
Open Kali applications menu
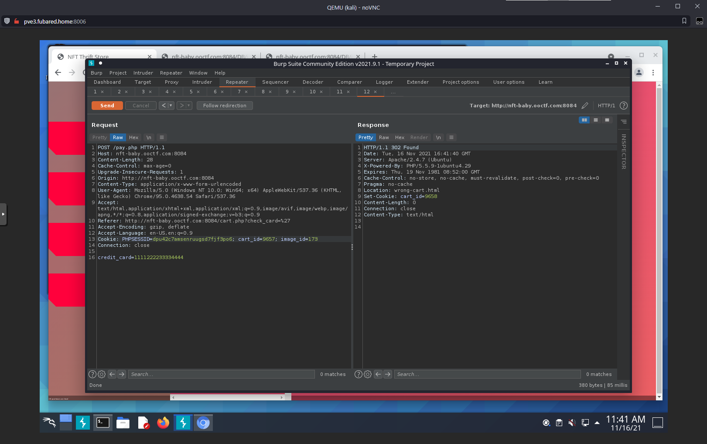click(49, 422)
